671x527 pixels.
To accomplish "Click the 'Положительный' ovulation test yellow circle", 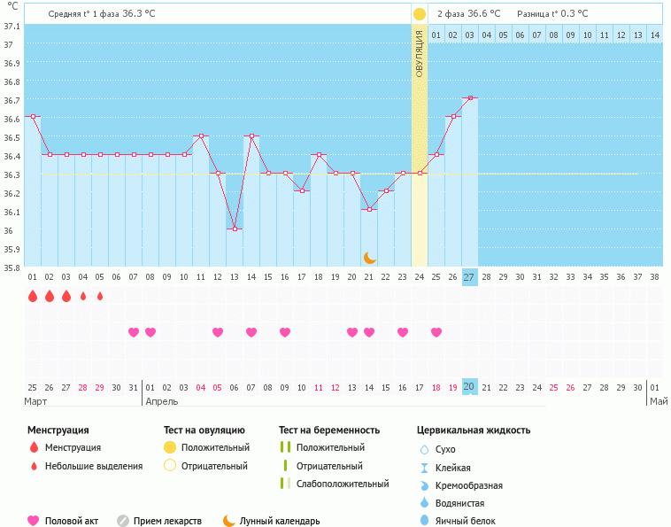I will tap(170, 447).
